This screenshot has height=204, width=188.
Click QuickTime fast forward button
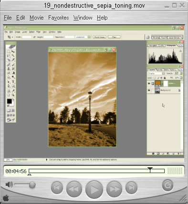tap(114, 189)
